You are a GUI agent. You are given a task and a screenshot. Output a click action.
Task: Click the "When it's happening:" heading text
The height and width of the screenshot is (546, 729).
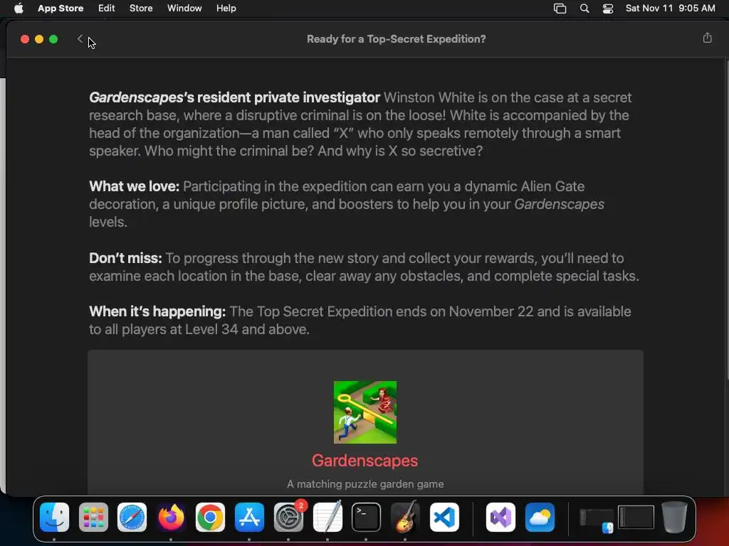(157, 311)
